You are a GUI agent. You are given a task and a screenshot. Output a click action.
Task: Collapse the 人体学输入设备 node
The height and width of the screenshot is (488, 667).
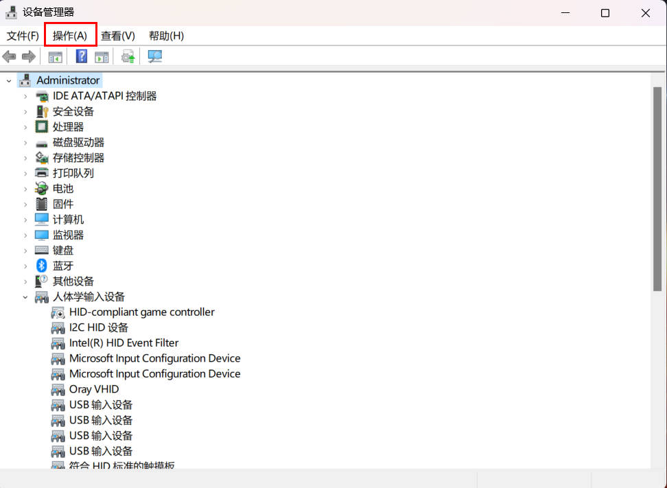tap(25, 297)
